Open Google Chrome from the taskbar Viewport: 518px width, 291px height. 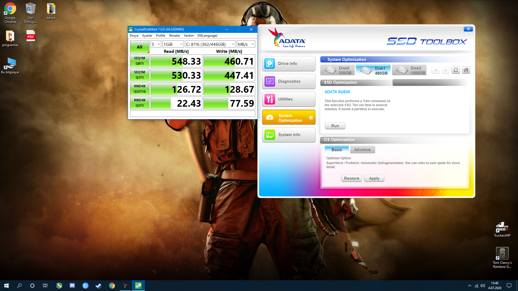point(112,285)
